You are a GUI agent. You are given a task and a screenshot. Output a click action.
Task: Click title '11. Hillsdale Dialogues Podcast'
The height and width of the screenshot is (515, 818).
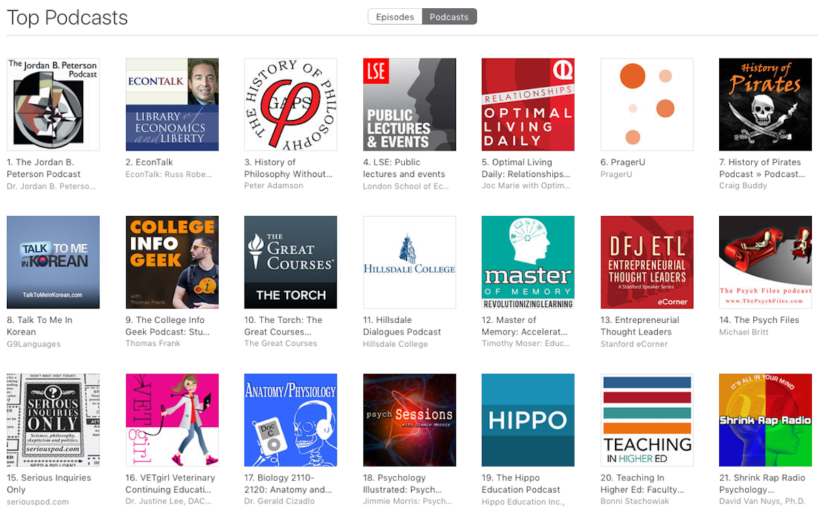pos(402,326)
